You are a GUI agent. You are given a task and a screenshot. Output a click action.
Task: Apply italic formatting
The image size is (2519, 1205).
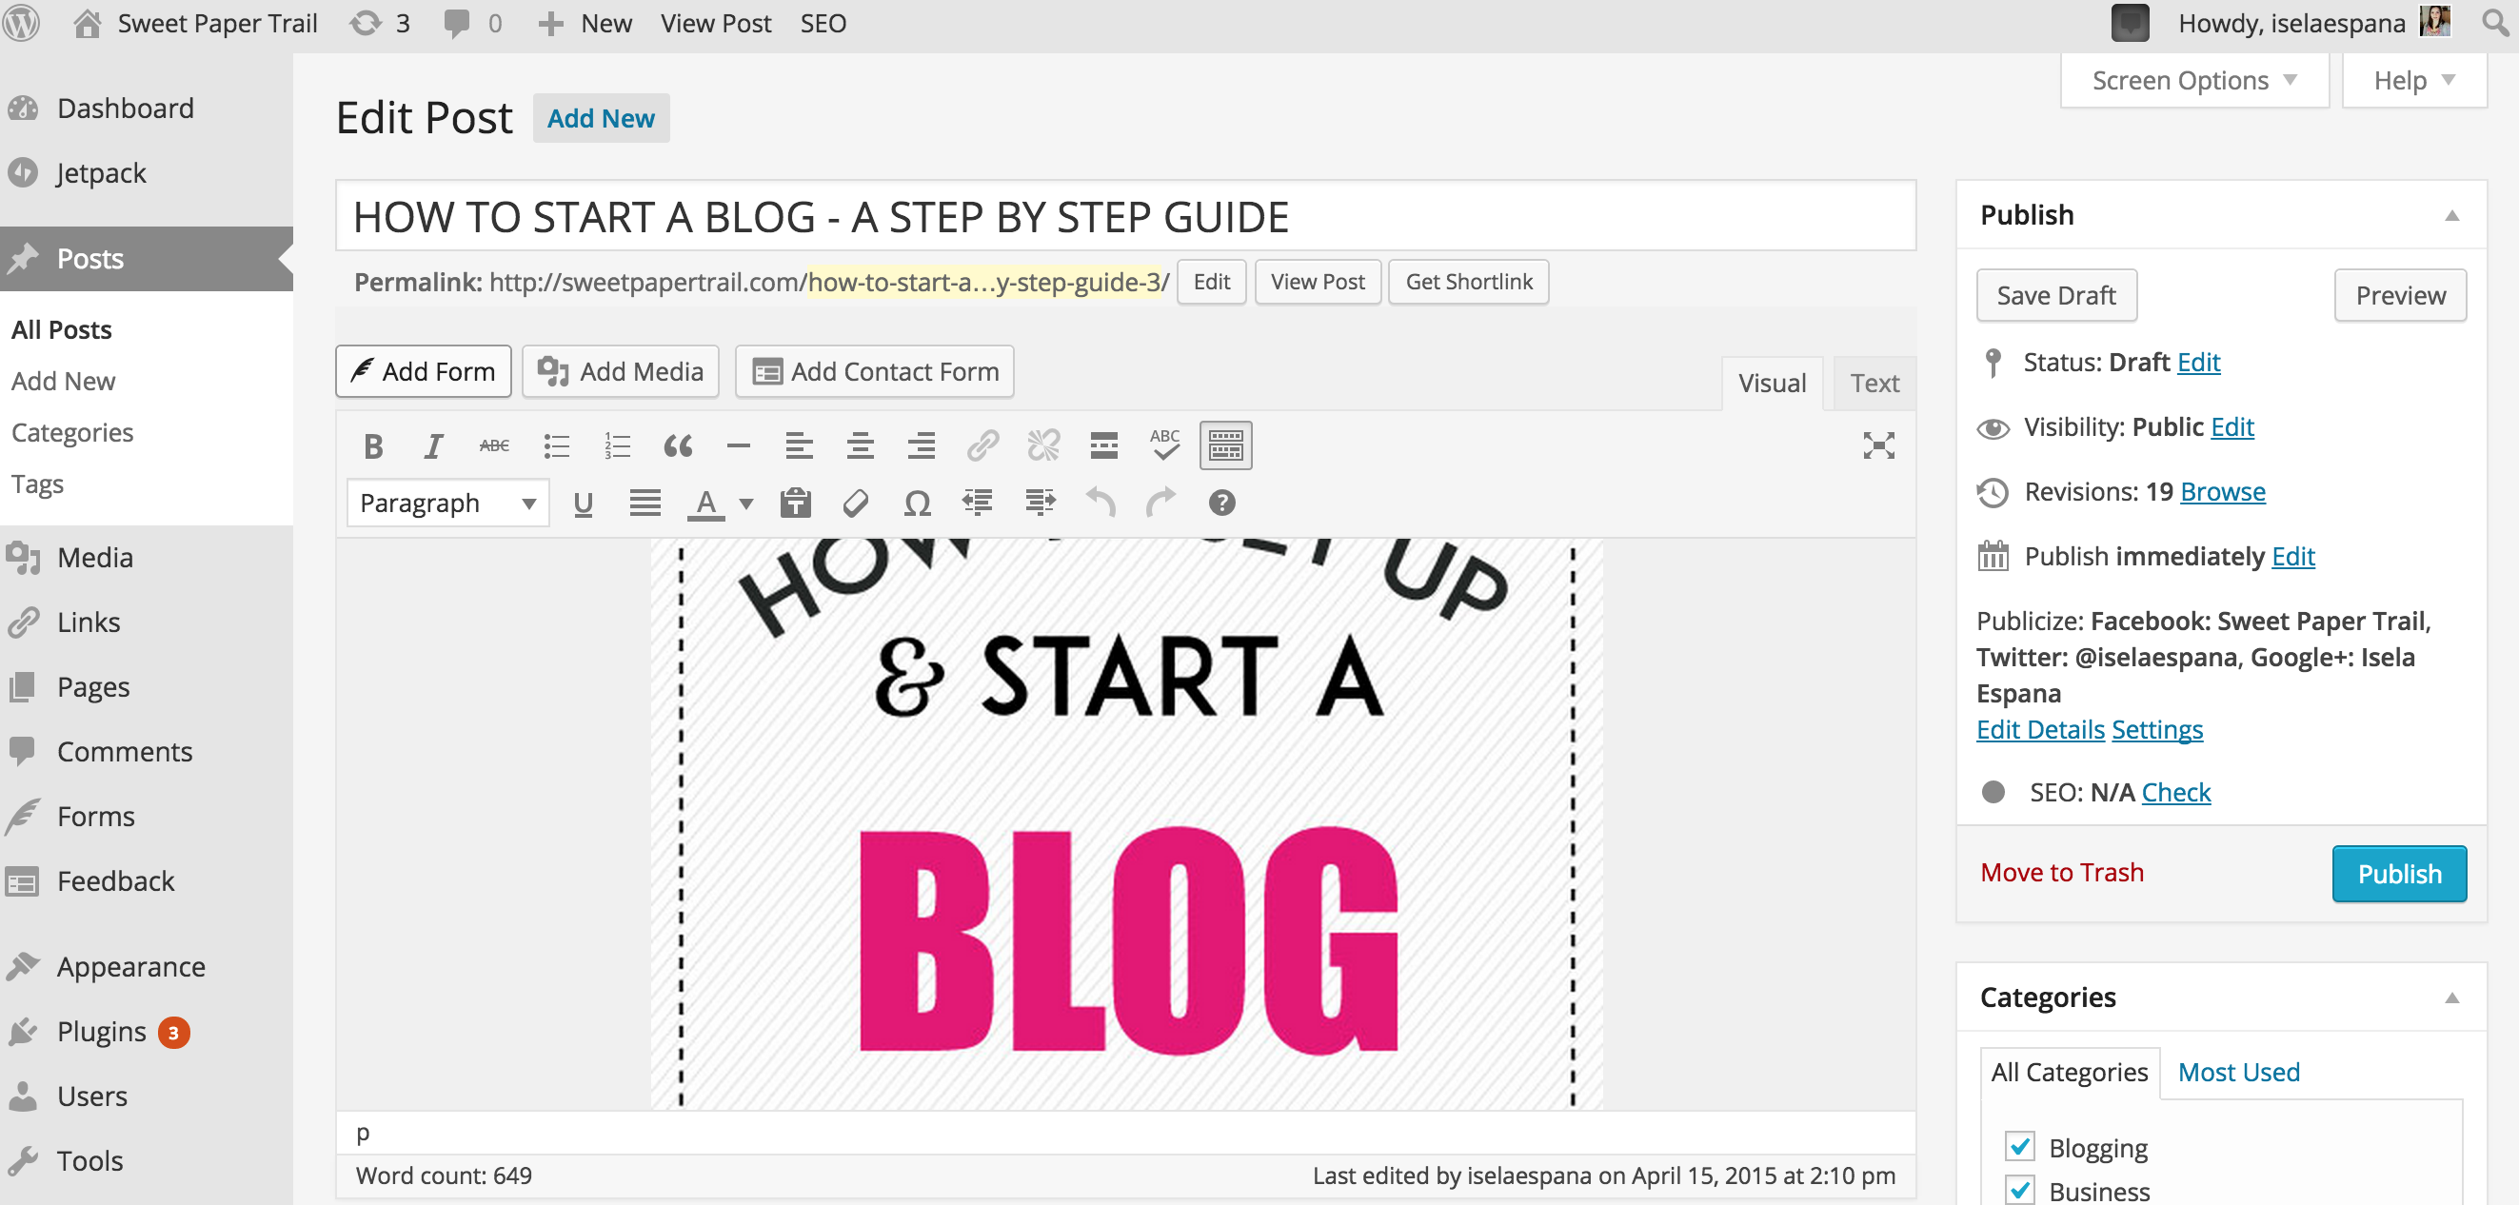click(433, 446)
